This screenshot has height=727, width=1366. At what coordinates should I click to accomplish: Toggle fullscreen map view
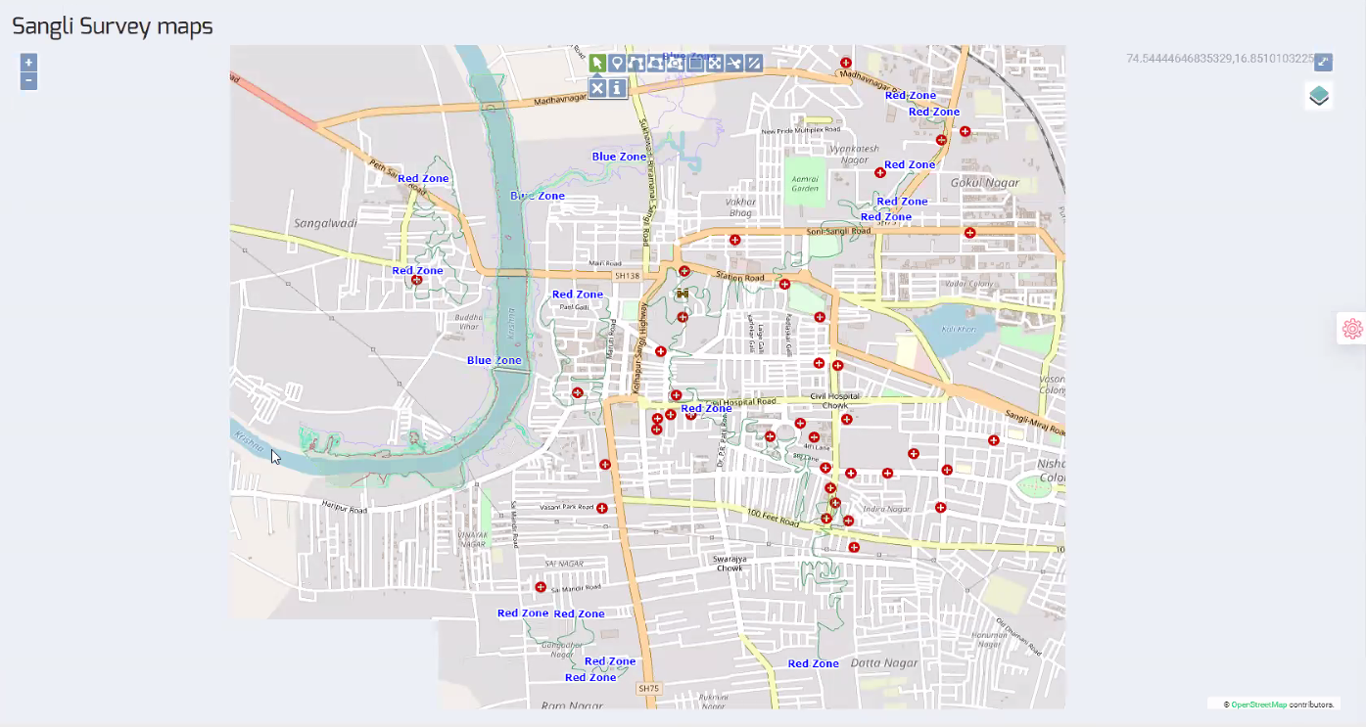click(x=1323, y=62)
